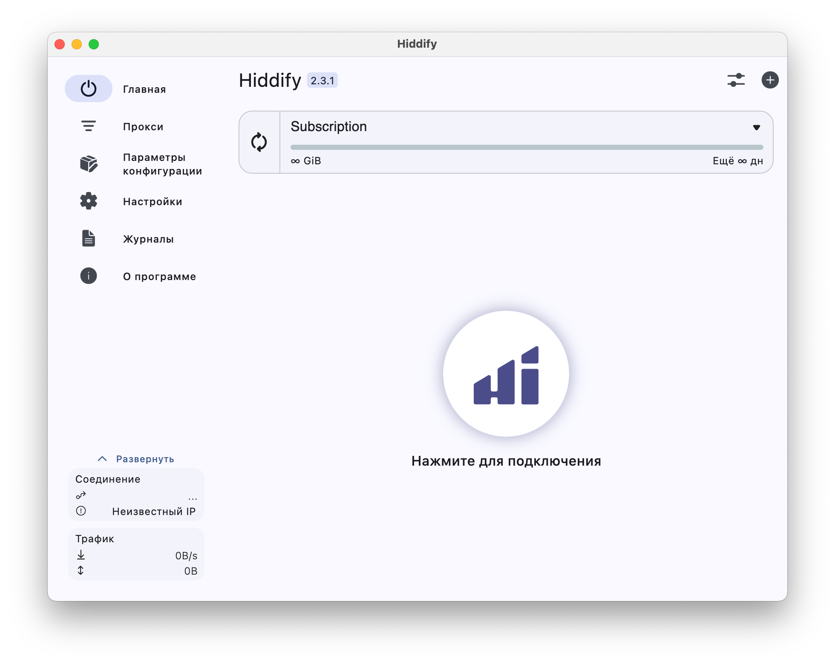The height and width of the screenshot is (664, 835).
Task: Refresh the Subscription profile via sync icon
Action: pos(259,142)
